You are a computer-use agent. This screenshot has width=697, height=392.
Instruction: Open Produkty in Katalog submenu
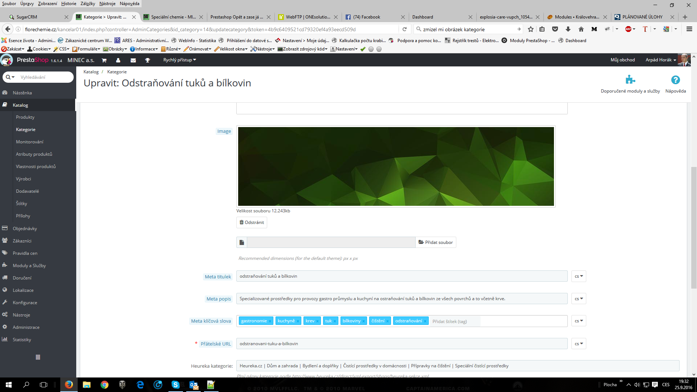tap(25, 117)
